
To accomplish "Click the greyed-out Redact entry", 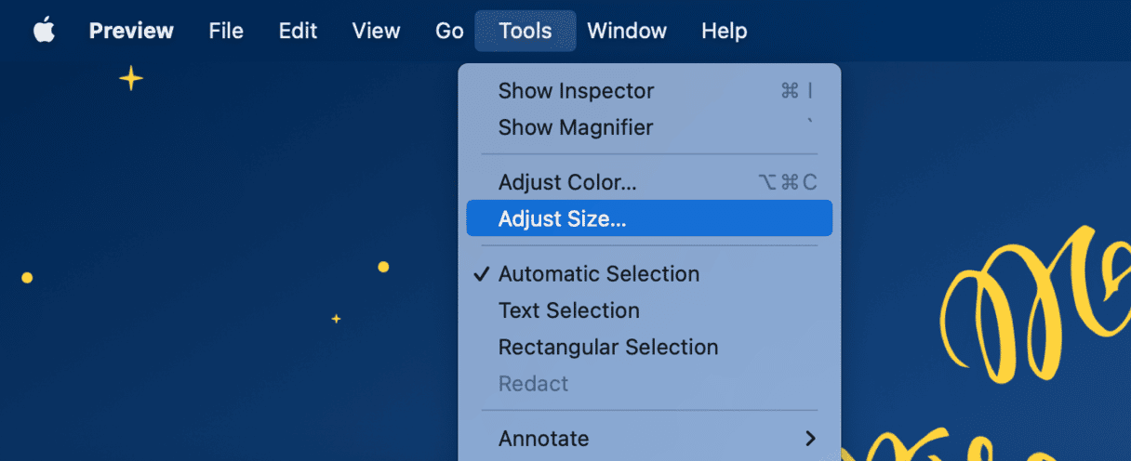I will 649,383.
